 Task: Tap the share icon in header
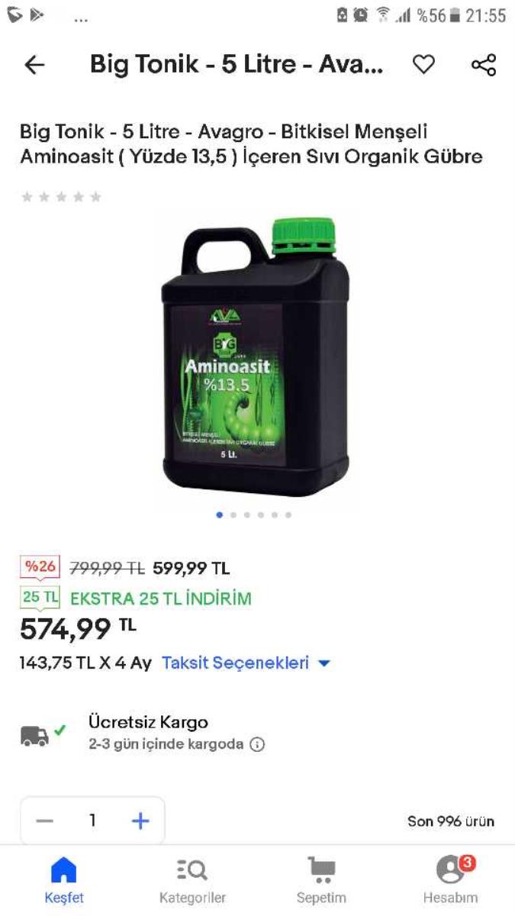484,65
